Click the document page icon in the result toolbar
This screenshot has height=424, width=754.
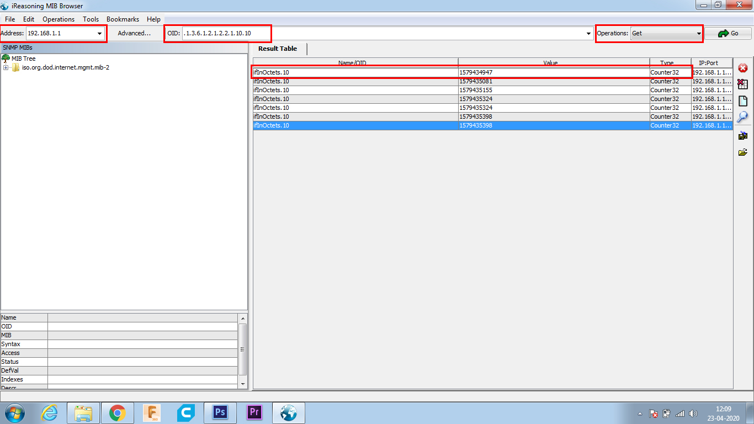click(x=743, y=101)
